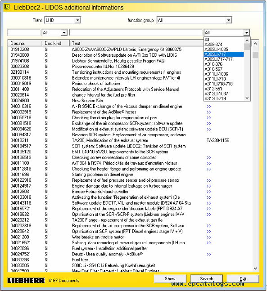The width and height of the screenshot is (267, 291).
Task: Select A310-567 from the dropdown list
Action: pyautogui.click(x=224, y=69)
